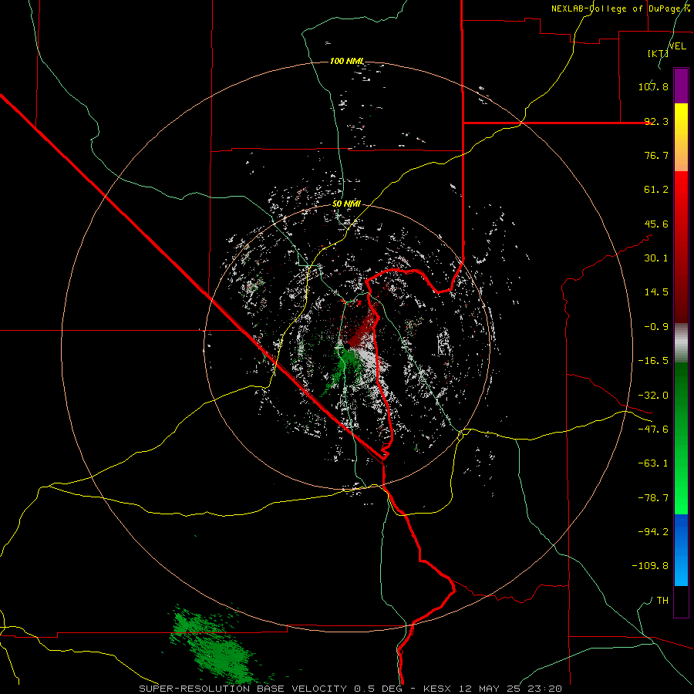The height and width of the screenshot is (694, 694).
Task: Select the 76.7 velocity scale value
Action: pyautogui.click(x=656, y=155)
